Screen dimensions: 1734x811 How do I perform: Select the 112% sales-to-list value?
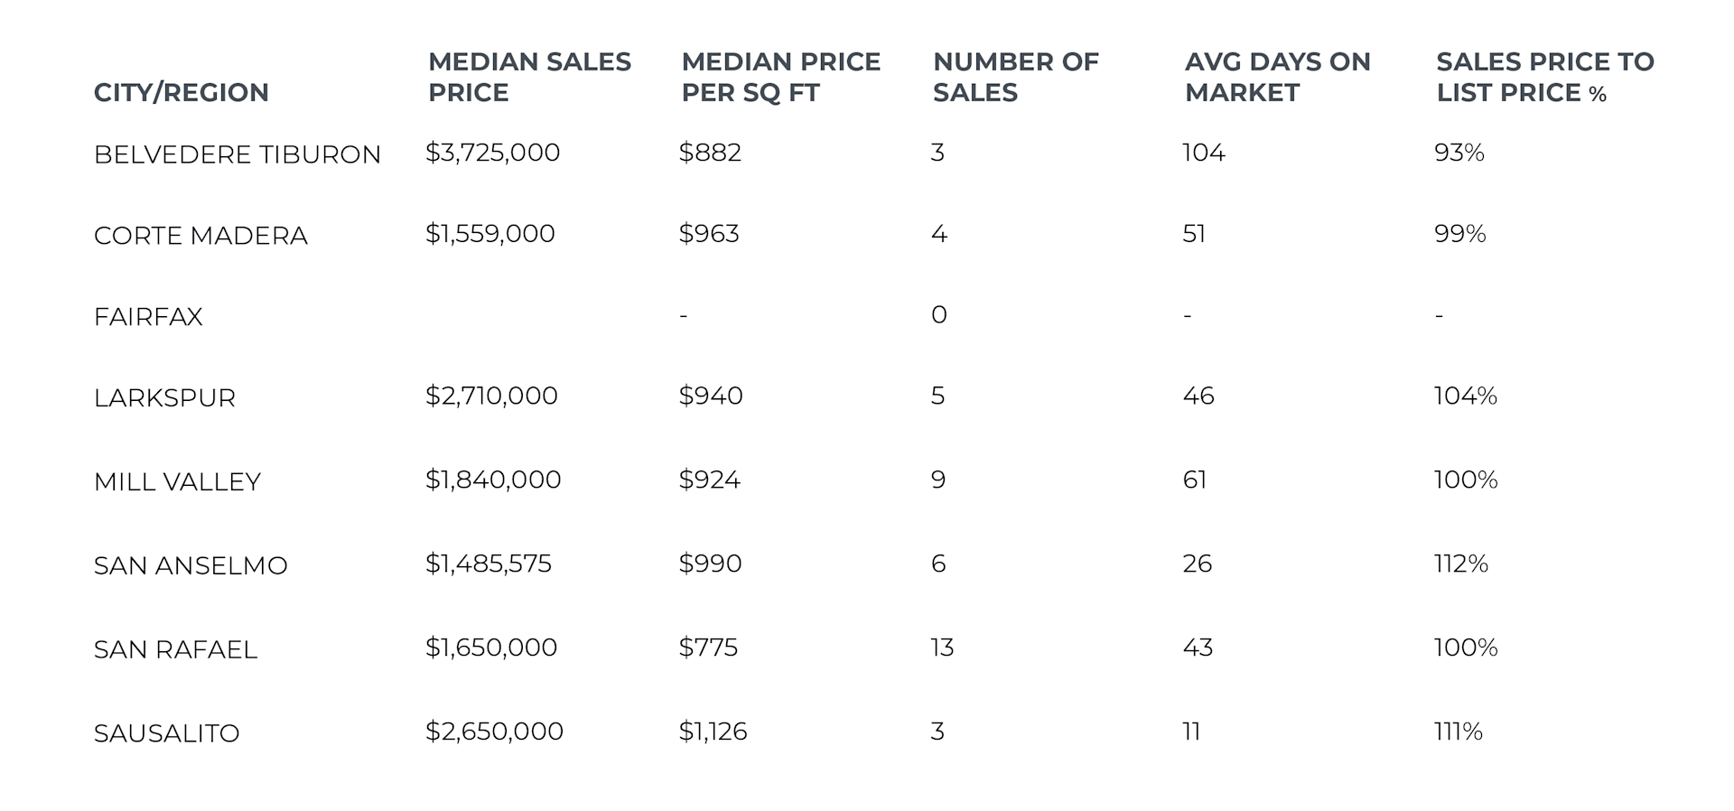(x=1460, y=564)
